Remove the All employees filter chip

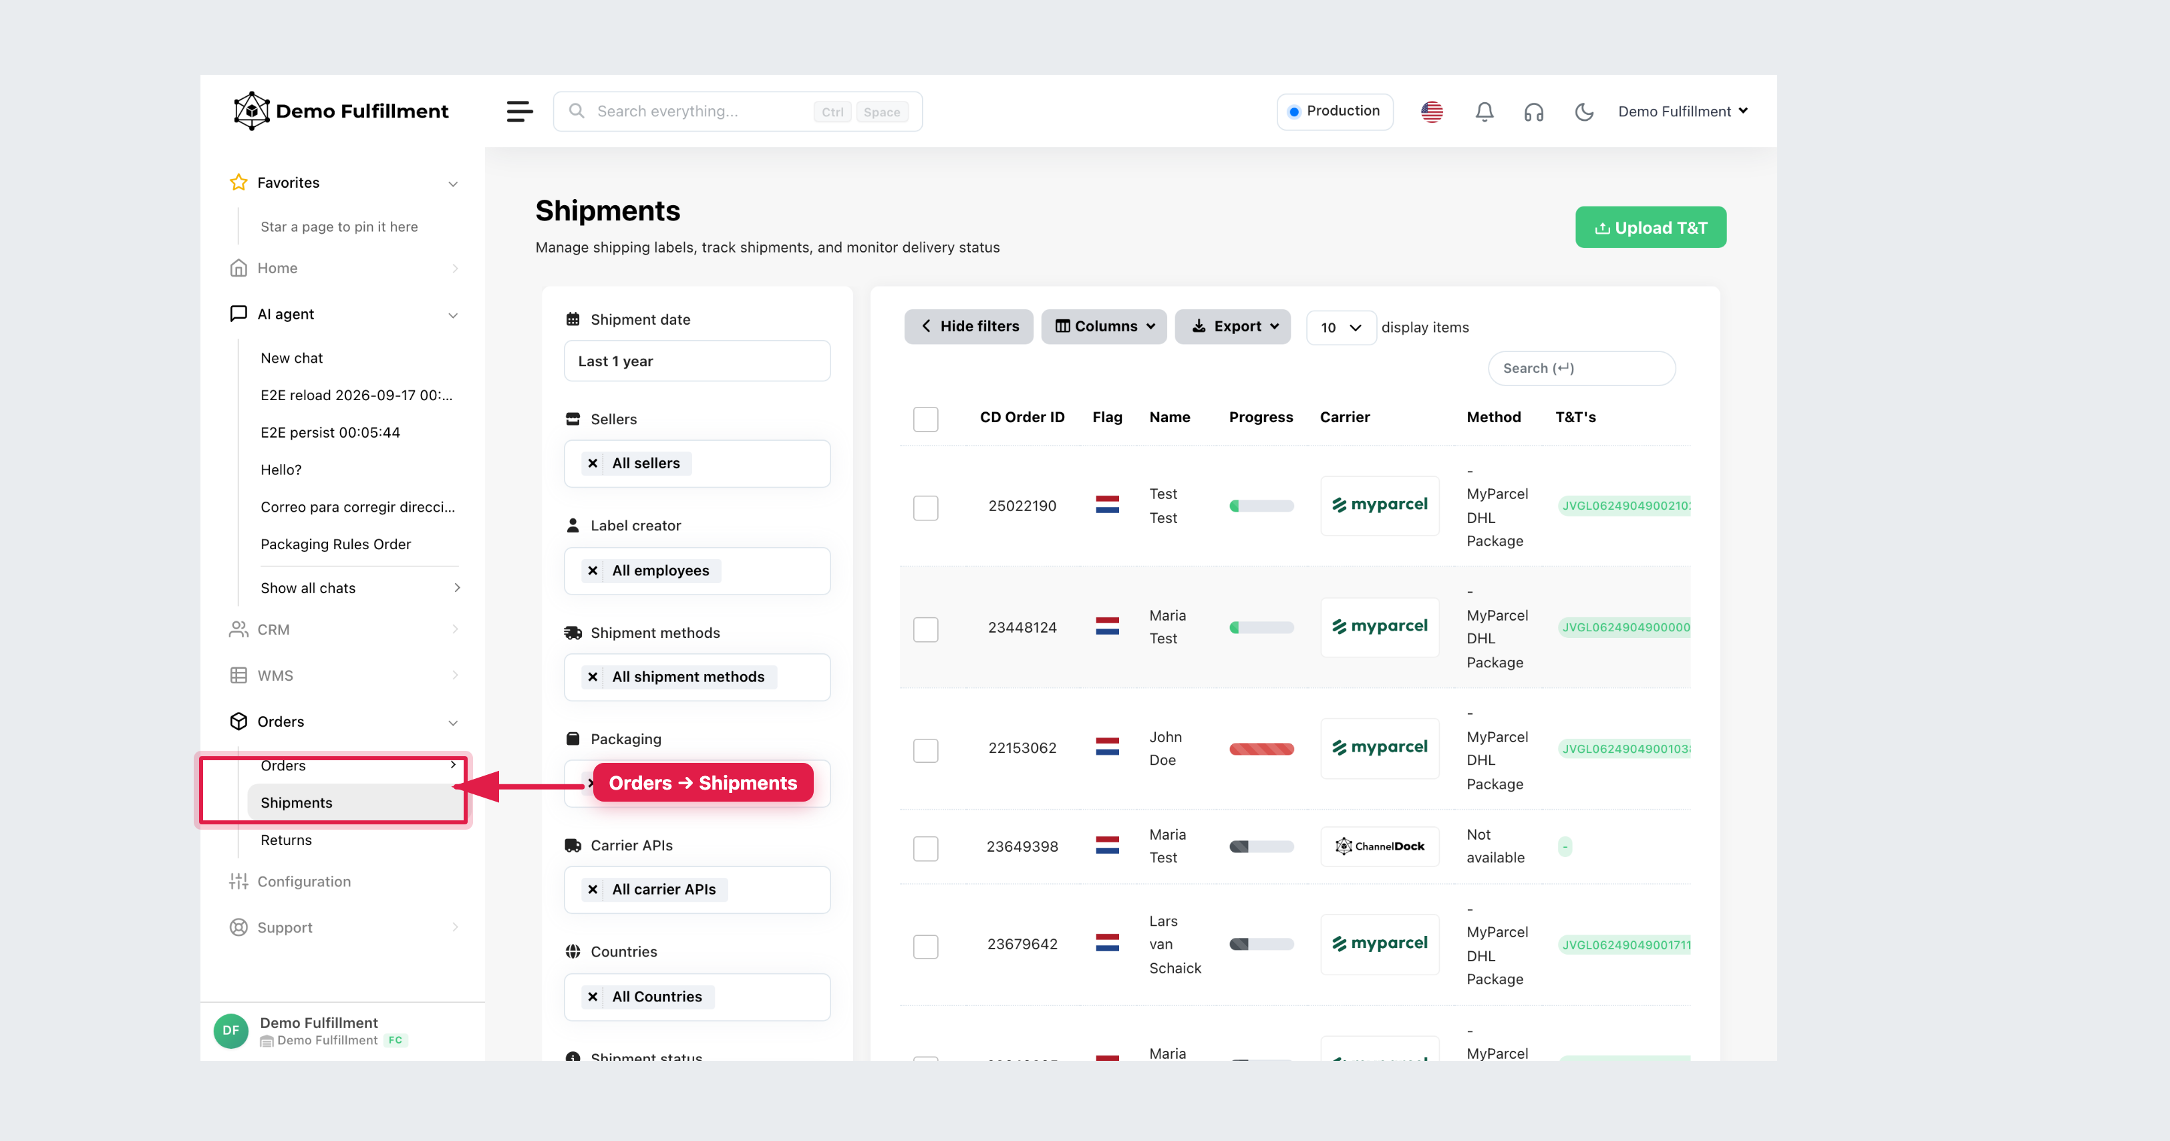tap(593, 571)
